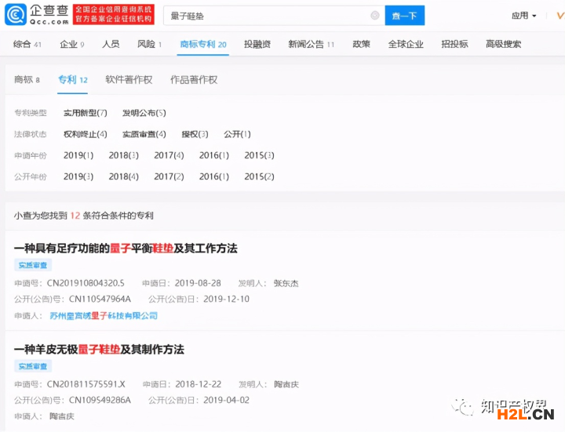Open the 高级搜索 tab

click(503, 45)
